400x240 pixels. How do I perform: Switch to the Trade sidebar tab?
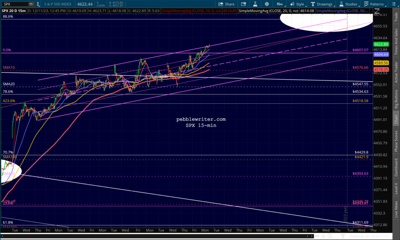point(396,17)
